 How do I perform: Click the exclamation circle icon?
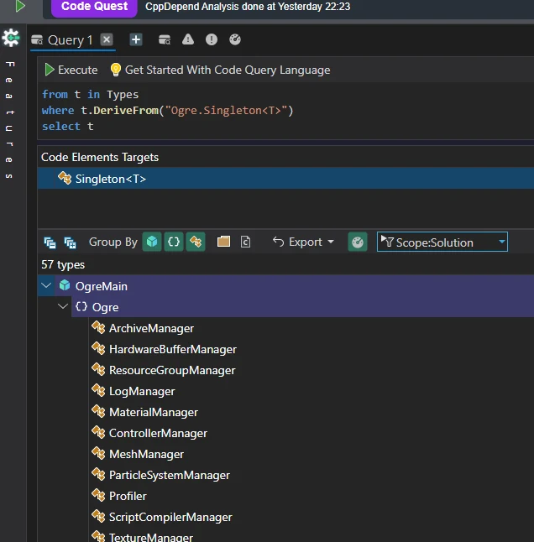coord(212,39)
